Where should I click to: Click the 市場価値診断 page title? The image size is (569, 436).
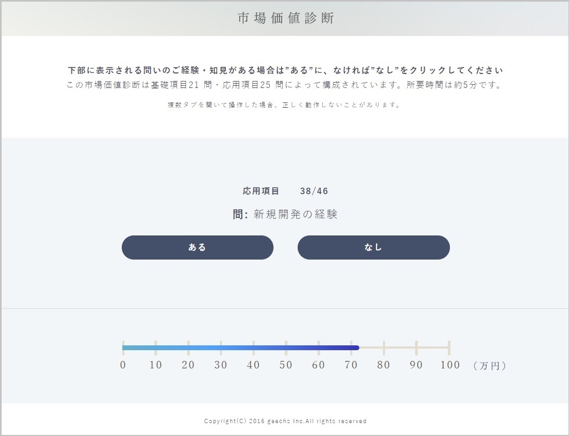286,18
